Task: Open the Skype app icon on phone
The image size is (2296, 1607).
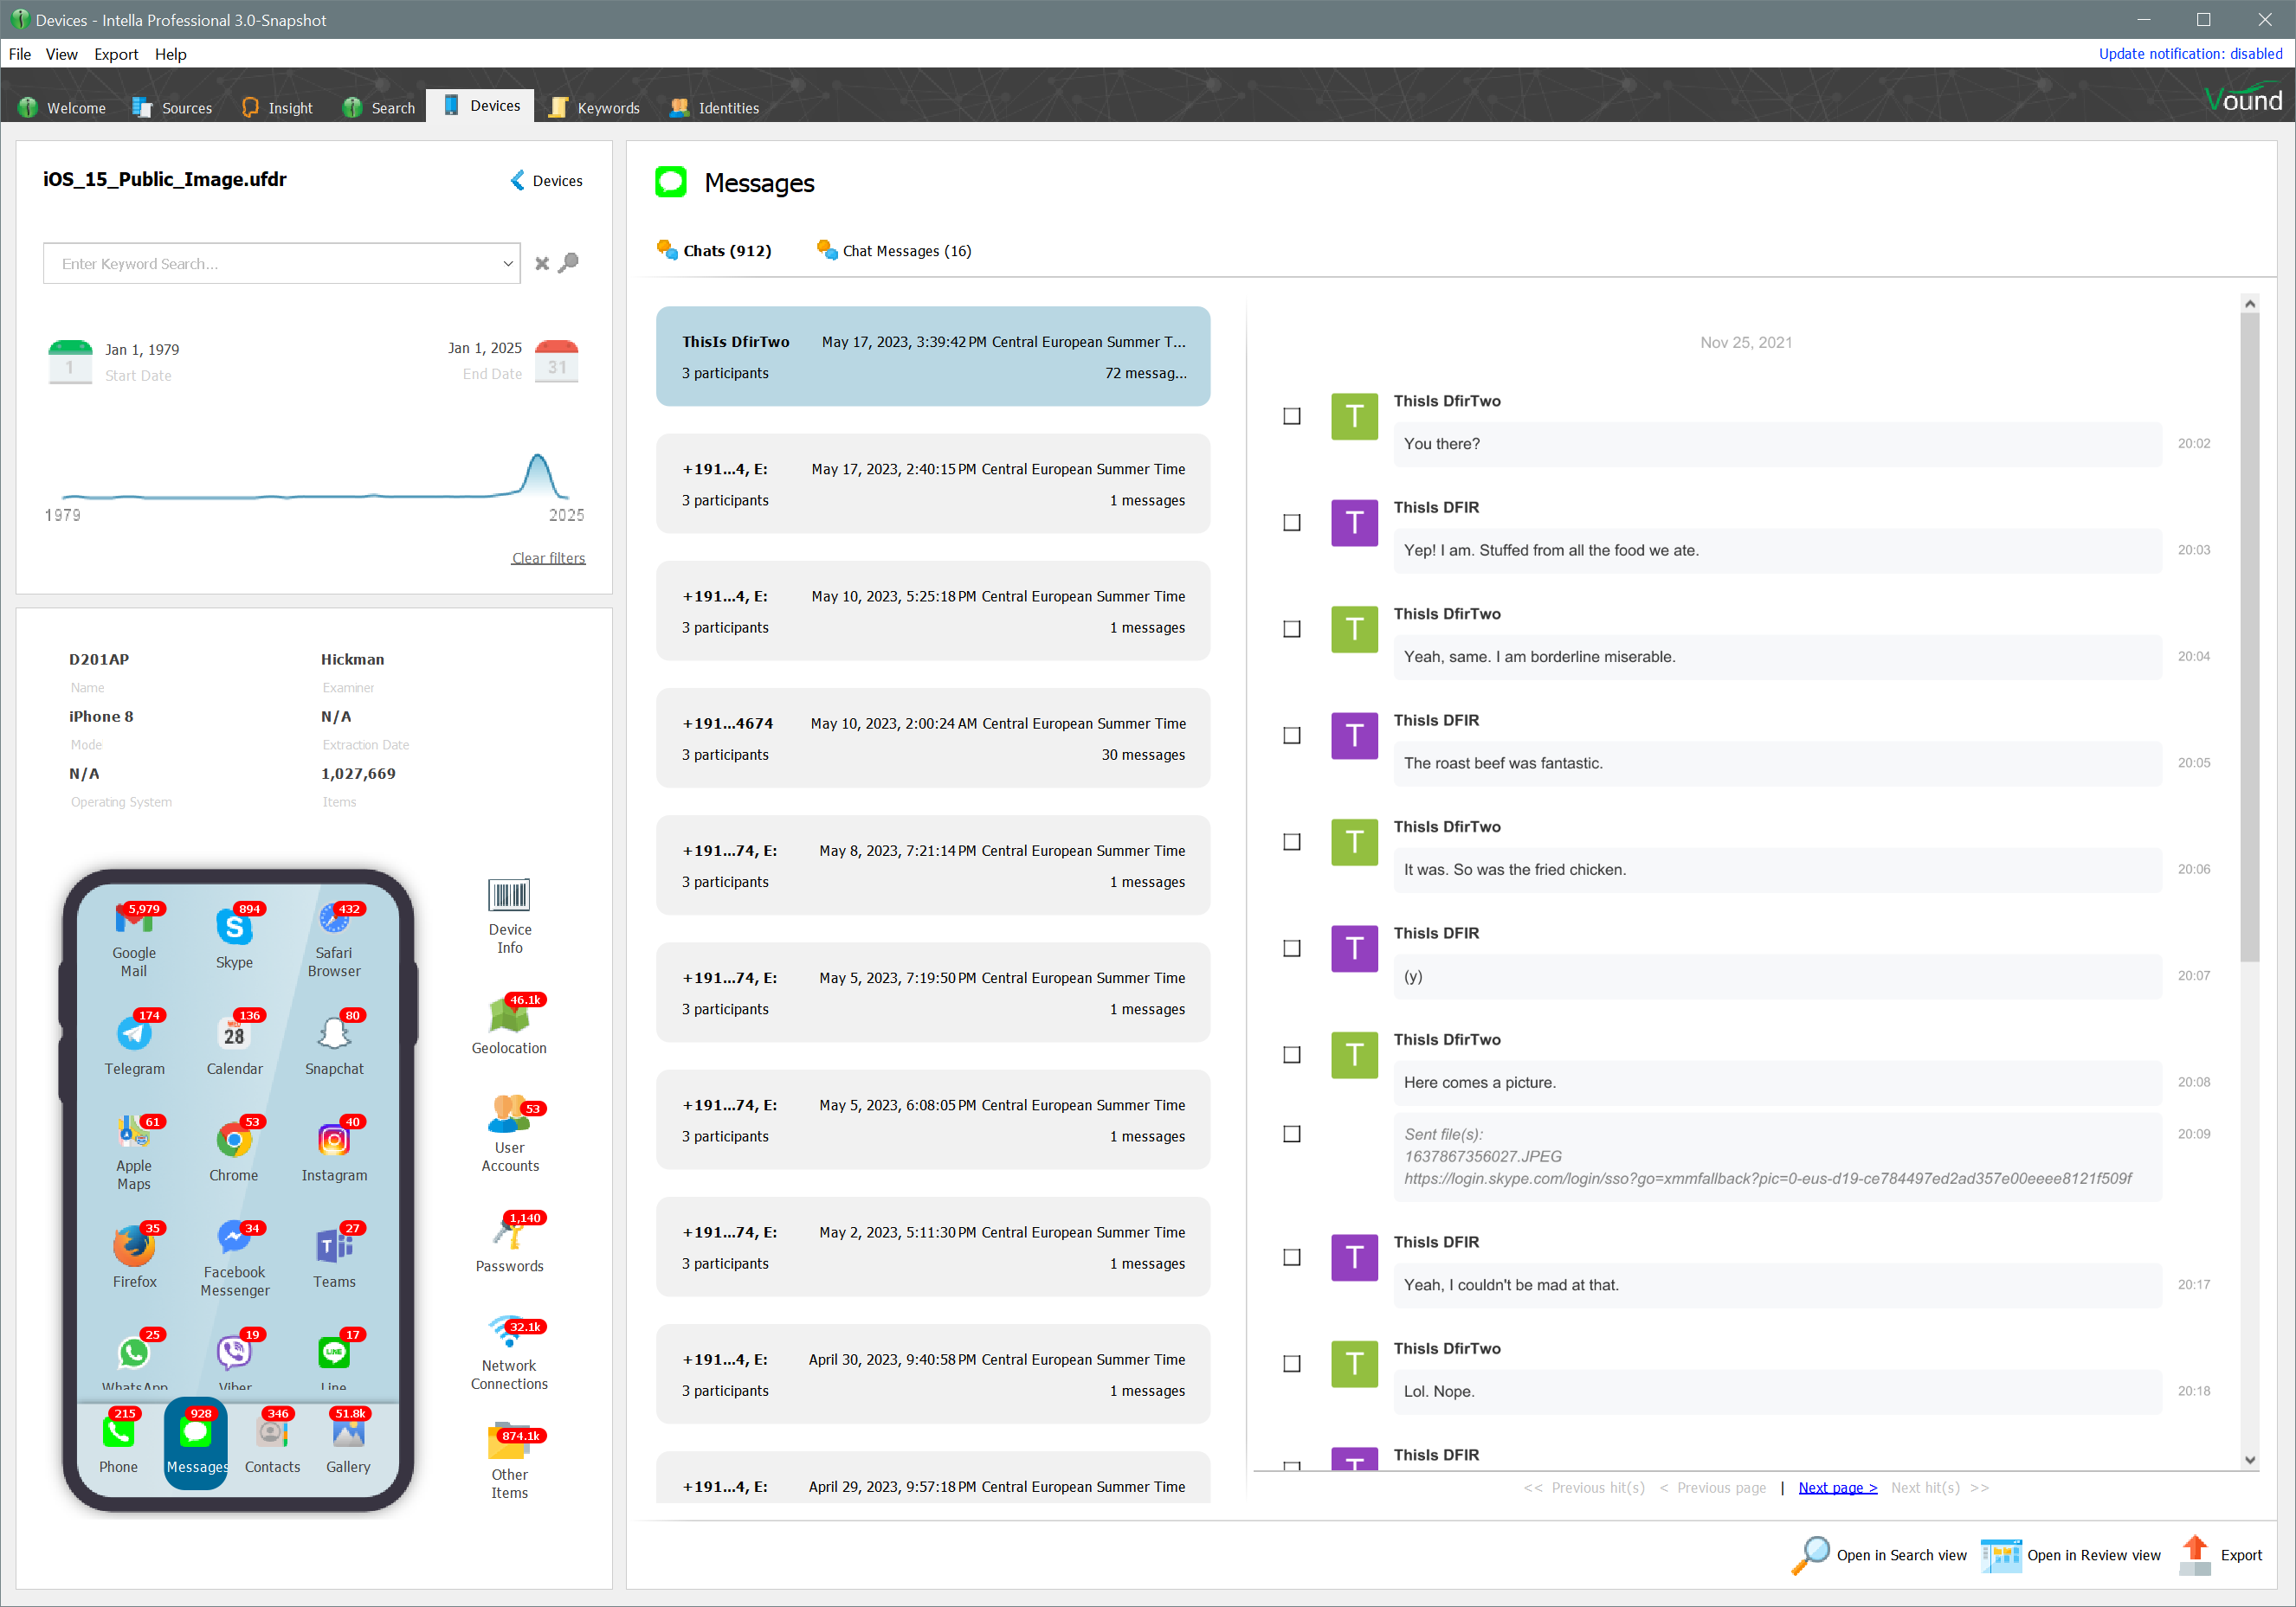Action: point(233,929)
